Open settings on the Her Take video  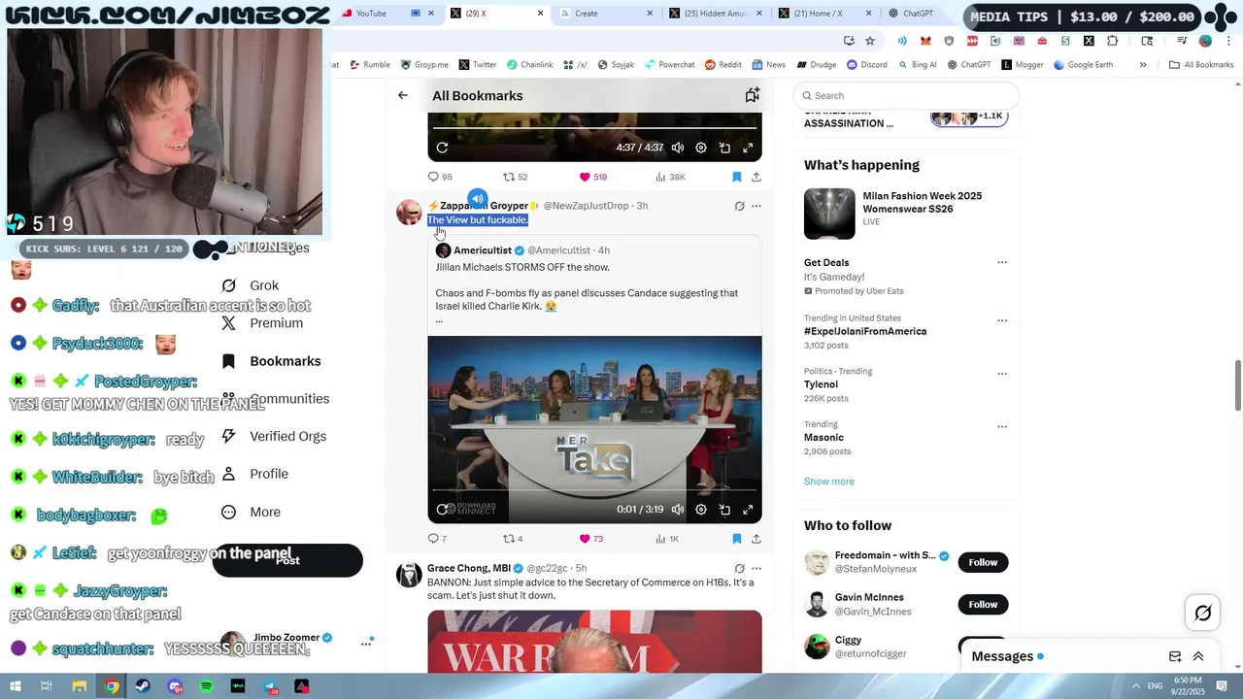point(701,509)
